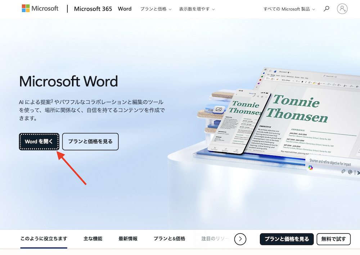
Task: Click the next arrow in section tabs
Action: (x=240, y=239)
